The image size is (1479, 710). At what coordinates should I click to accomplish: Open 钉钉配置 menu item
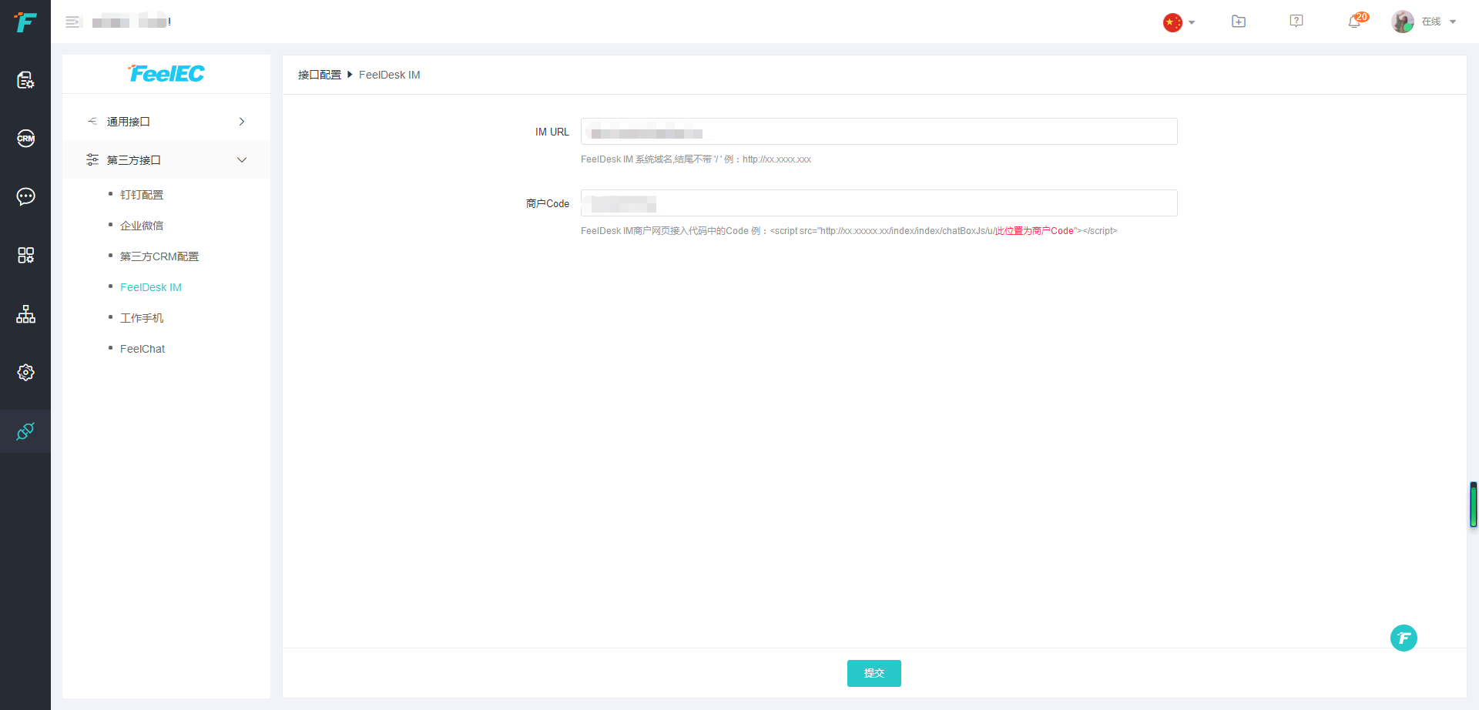[x=142, y=195]
